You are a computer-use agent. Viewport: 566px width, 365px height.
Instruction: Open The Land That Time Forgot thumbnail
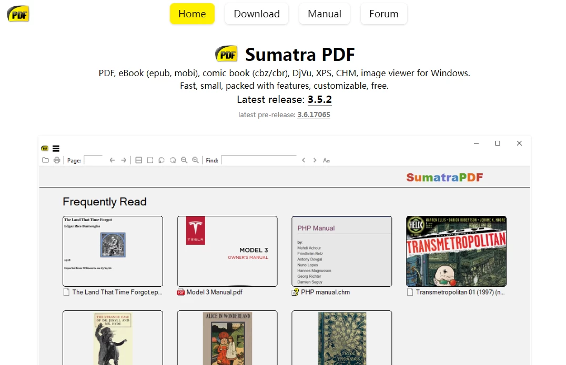click(x=113, y=251)
